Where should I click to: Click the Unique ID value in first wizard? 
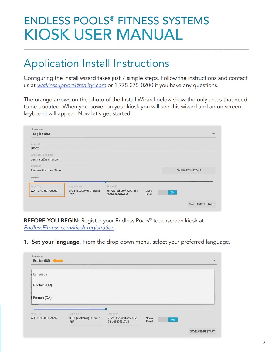click(123, 193)
